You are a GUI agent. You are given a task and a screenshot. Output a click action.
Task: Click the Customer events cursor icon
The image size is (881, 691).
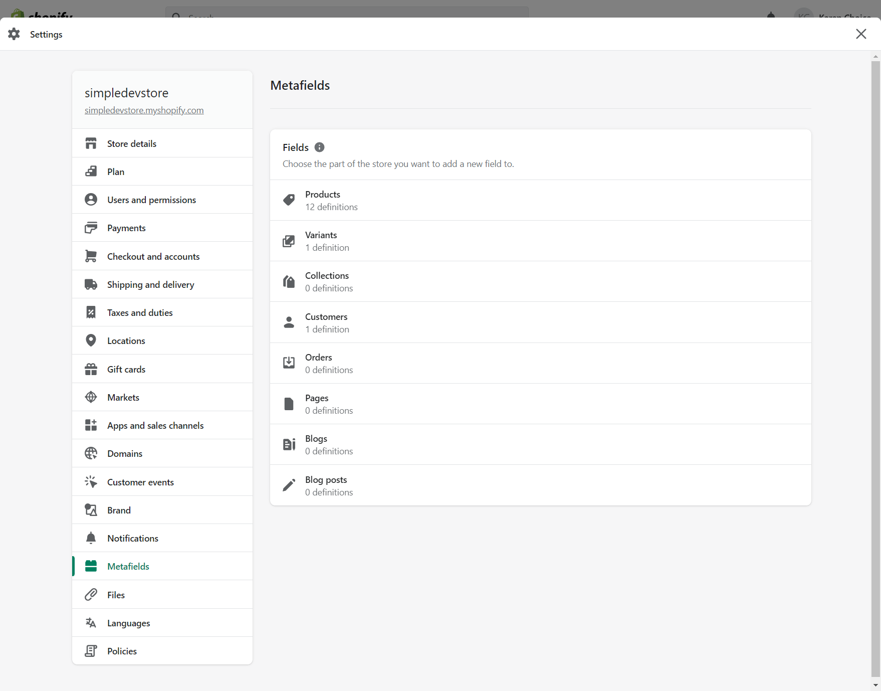pyautogui.click(x=91, y=482)
